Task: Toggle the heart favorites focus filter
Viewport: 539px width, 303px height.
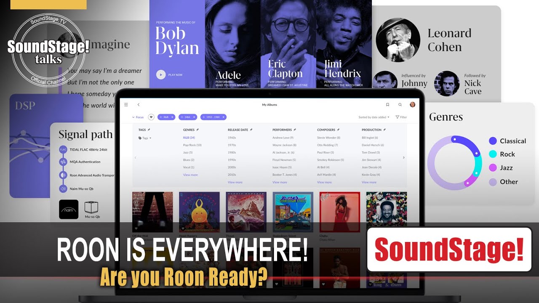Action: pos(151,117)
